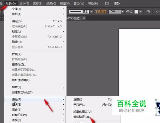This screenshot has height=123, width=160.
Task: Choose 偏移路径(O)... in path submenu
Action: point(93,117)
